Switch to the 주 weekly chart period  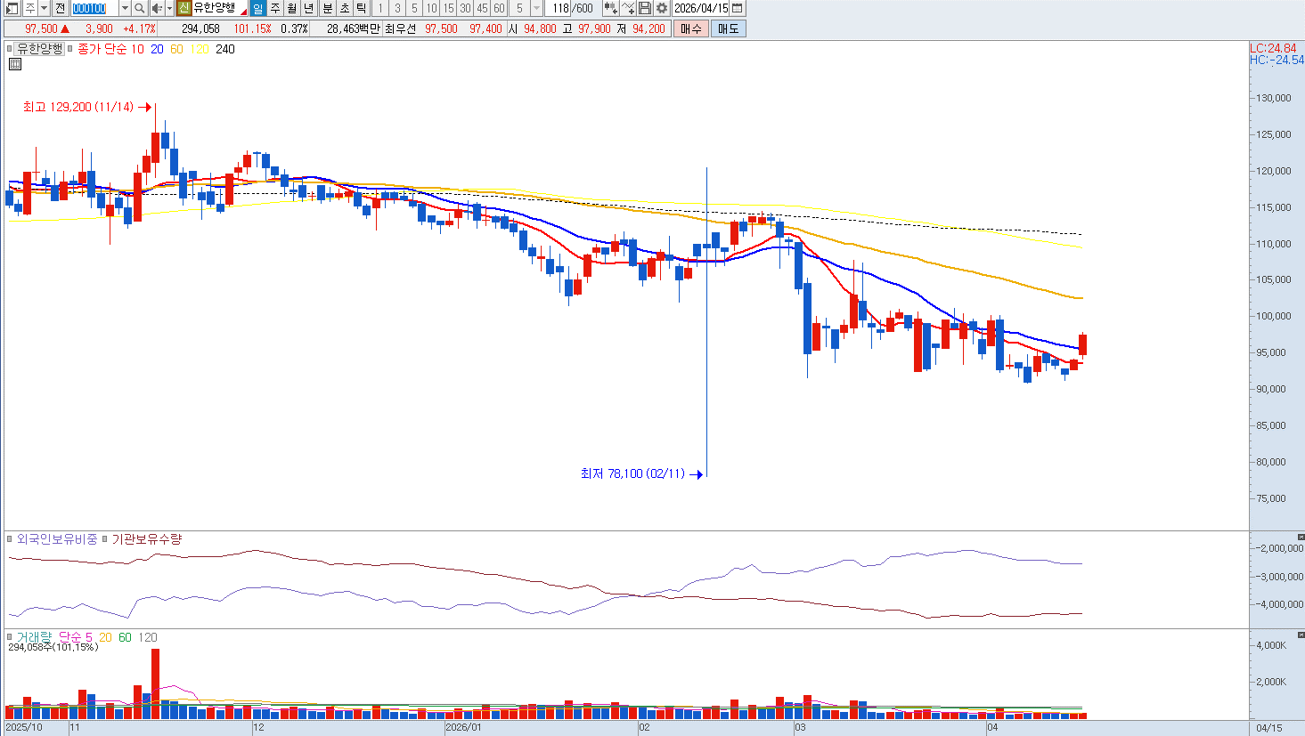tap(275, 8)
